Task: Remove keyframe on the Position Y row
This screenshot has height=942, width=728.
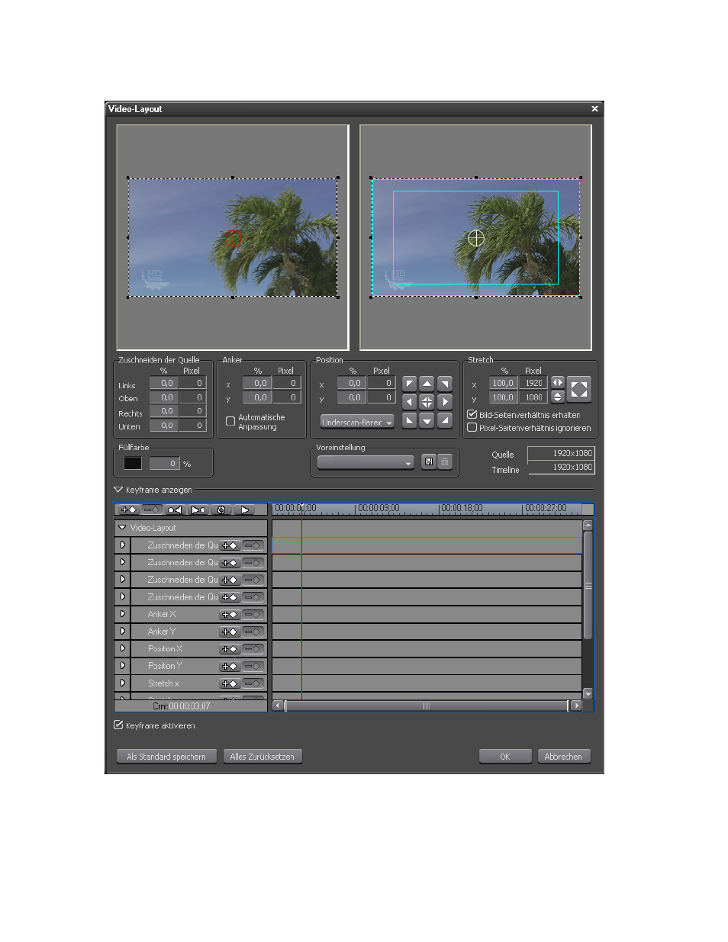Action: coord(253,667)
